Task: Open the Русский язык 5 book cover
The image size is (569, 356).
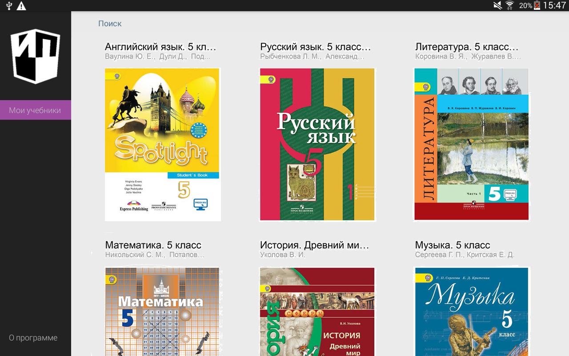Action: (x=317, y=145)
